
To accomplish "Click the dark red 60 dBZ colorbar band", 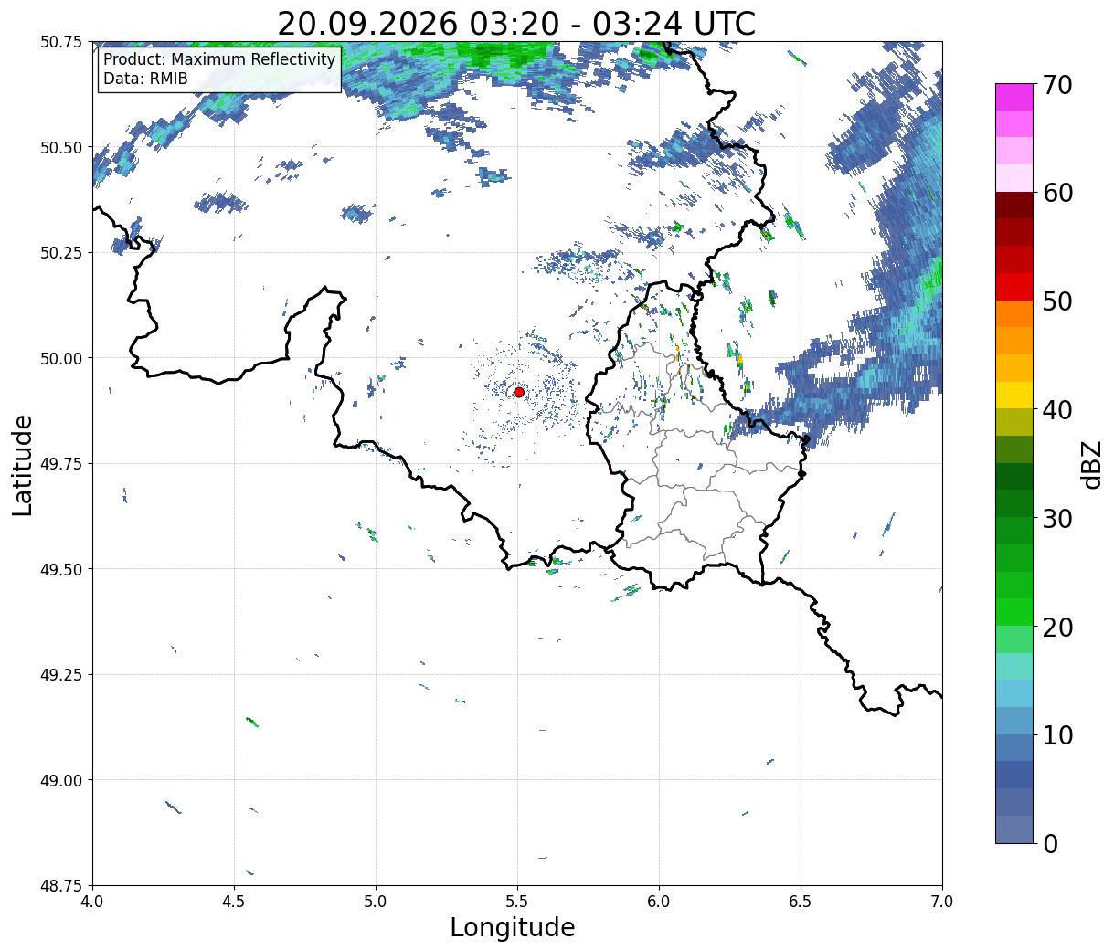I will [x=1014, y=205].
